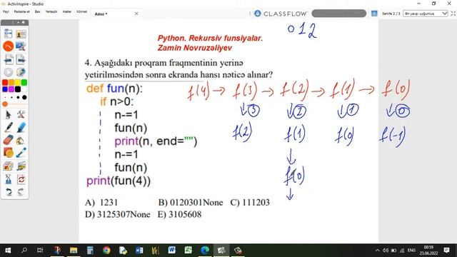
Task: Pick the orange color swatch
Action: tap(11, 83)
